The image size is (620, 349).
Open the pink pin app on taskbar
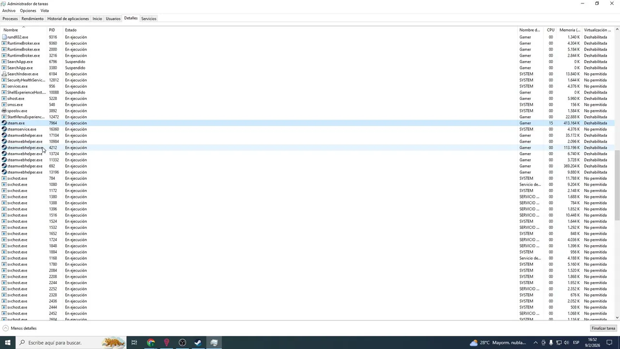click(167, 343)
